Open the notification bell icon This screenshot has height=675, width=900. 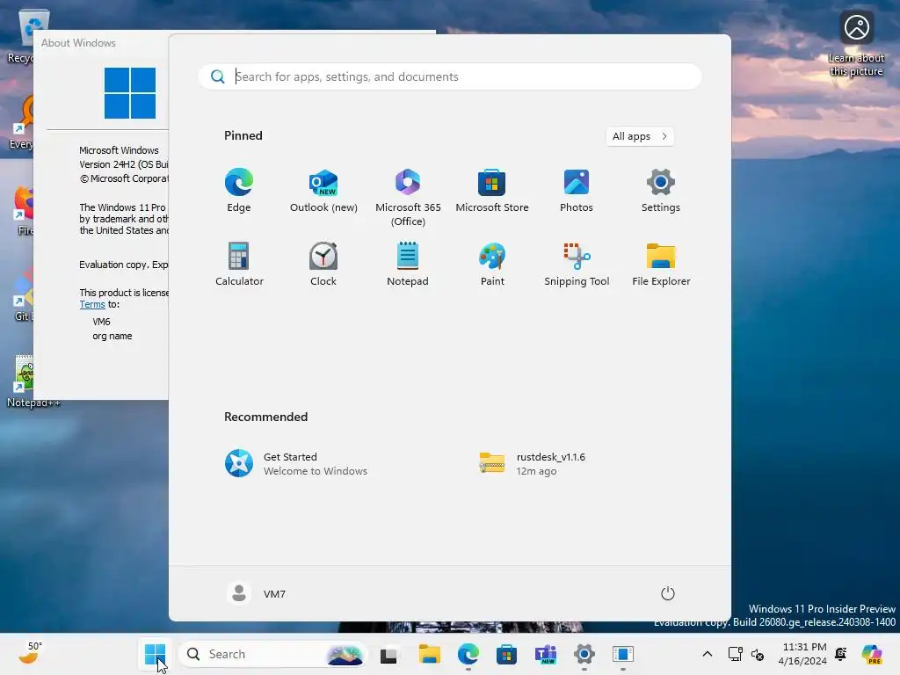[x=841, y=654]
